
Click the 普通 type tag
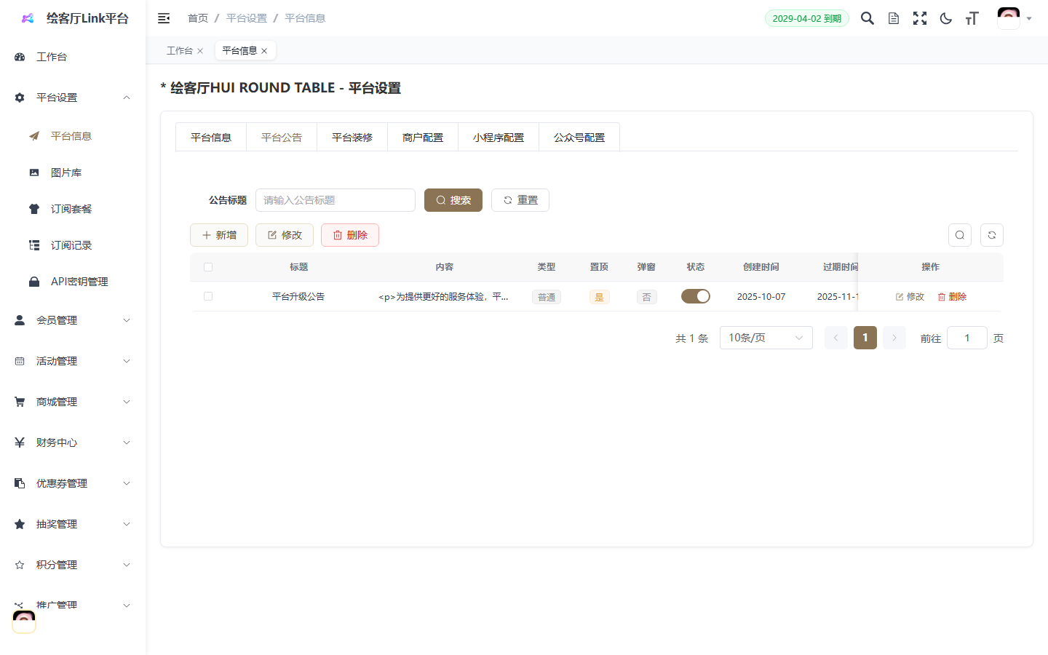(547, 297)
